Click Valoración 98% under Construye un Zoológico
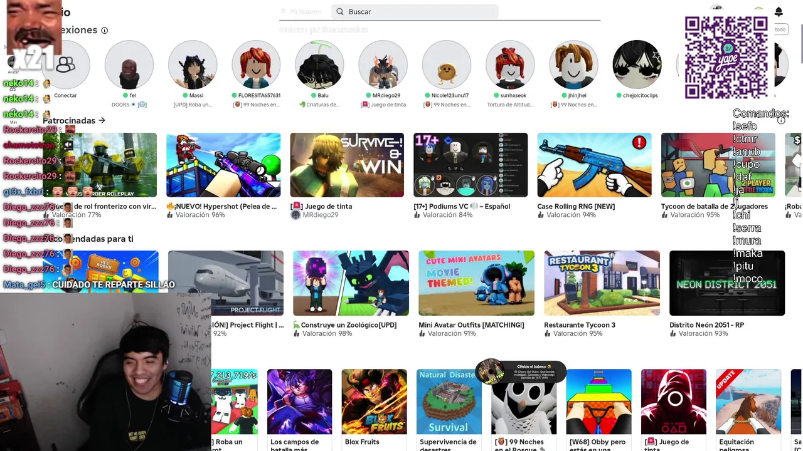The height and width of the screenshot is (451, 803). (327, 334)
